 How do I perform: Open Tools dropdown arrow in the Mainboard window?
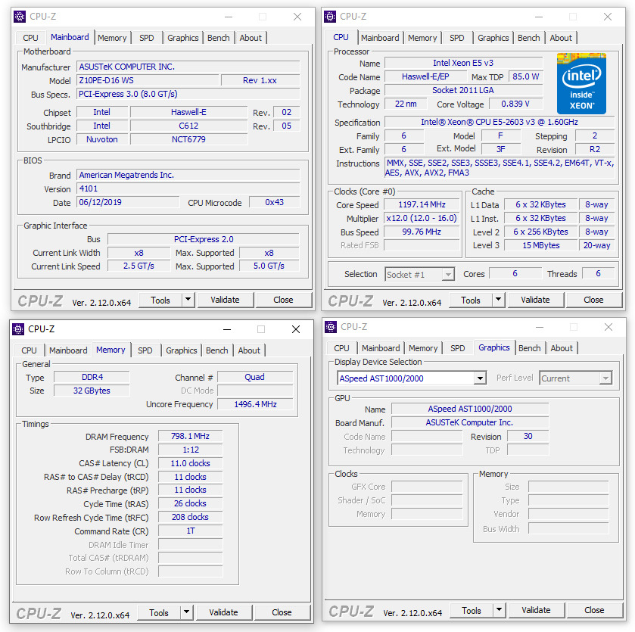click(x=188, y=300)
